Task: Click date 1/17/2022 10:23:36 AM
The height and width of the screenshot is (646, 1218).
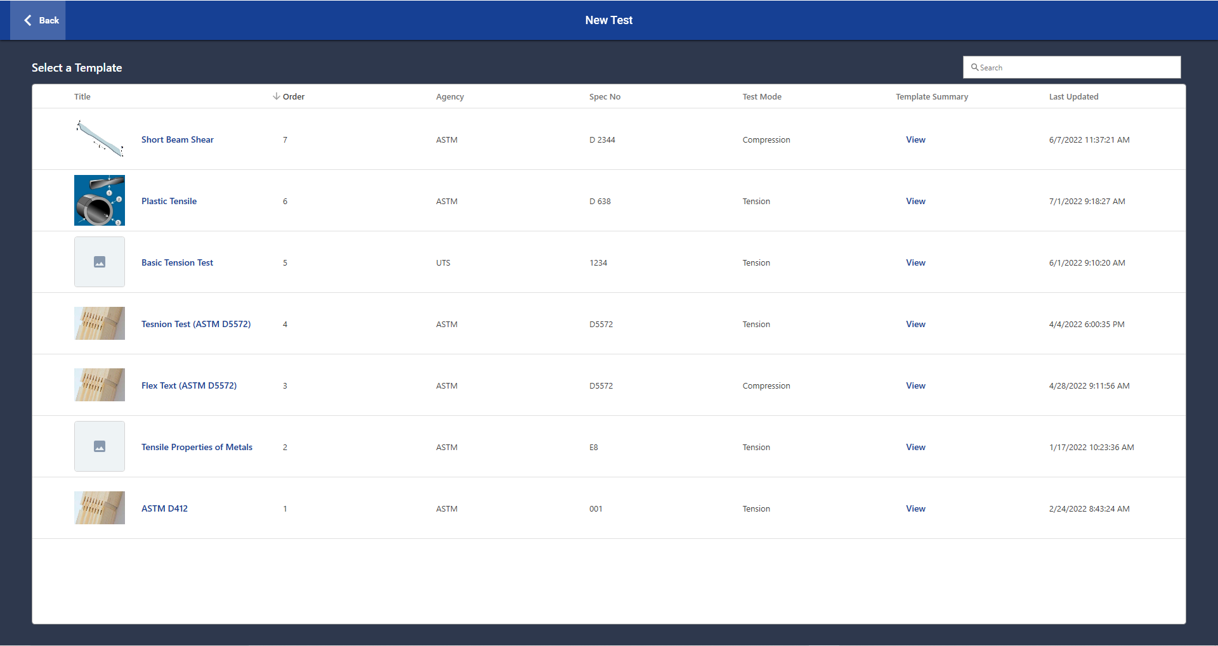Action: pyautogui.click(x=1091, y=447)
